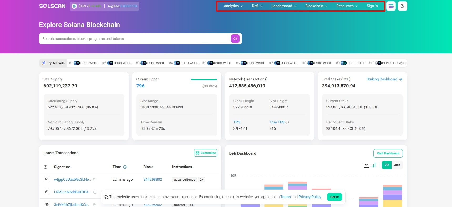Select the 30D range toggle
Viewport: 452px width, 207px height.
[x=397, y=165]
